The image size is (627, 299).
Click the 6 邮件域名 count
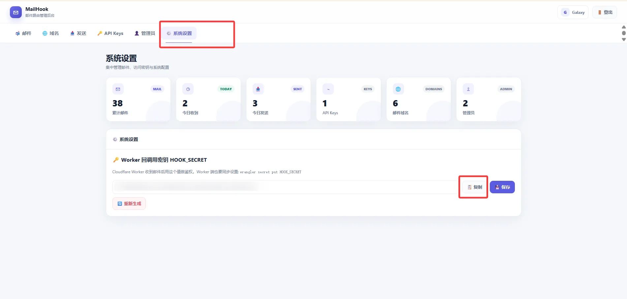[x=395, y=103]
